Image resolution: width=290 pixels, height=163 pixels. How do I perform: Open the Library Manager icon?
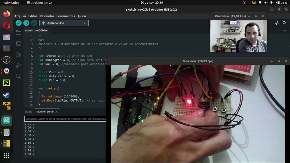tap(18, 54)
